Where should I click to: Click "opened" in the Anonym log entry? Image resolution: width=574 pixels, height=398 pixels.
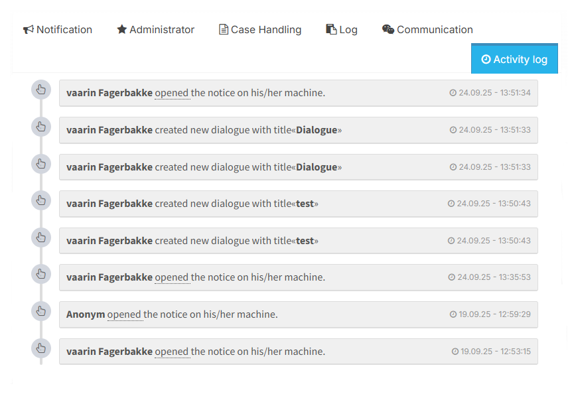(124, 314)
